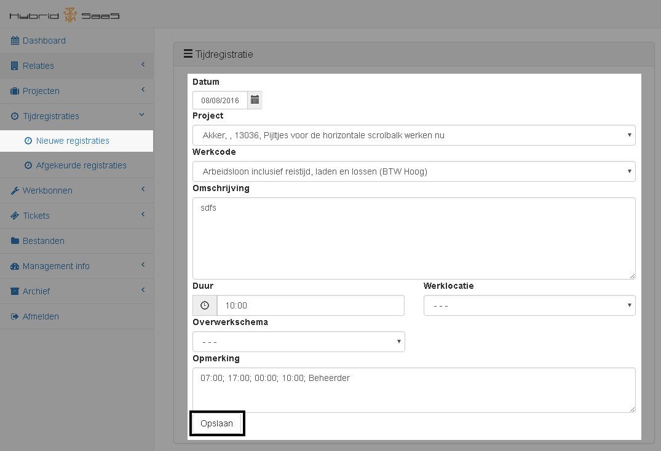This screenshot has height=451, width=661.
Task: Expand the Projecten sidebar menu
Action: click(x=41, y=91)
